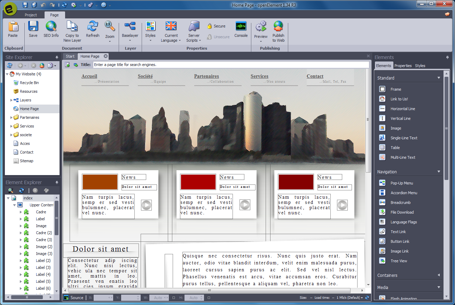This screenshot has height=305, width=455.
Task: Click the Preview gears icon
Action: (261, 26)
